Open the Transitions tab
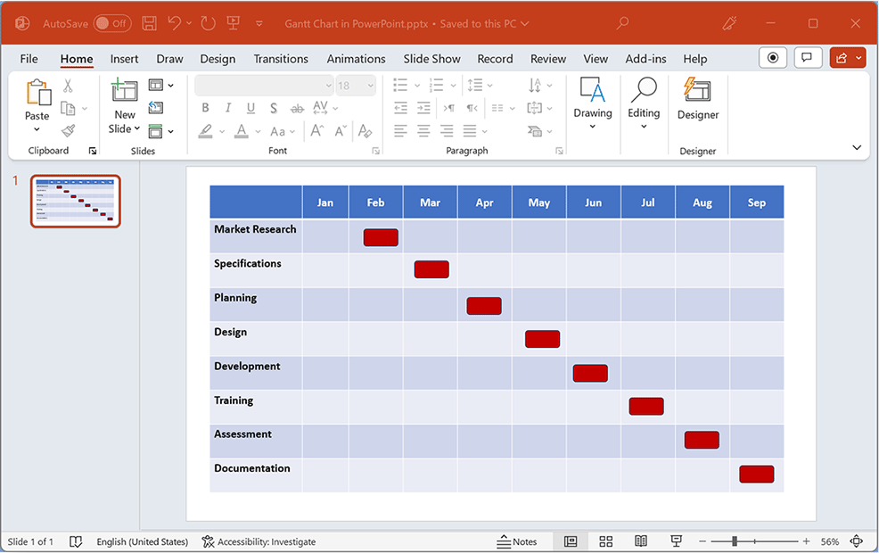Image resolution: width=879 pixels, height=553 pixels. (280, 59)
